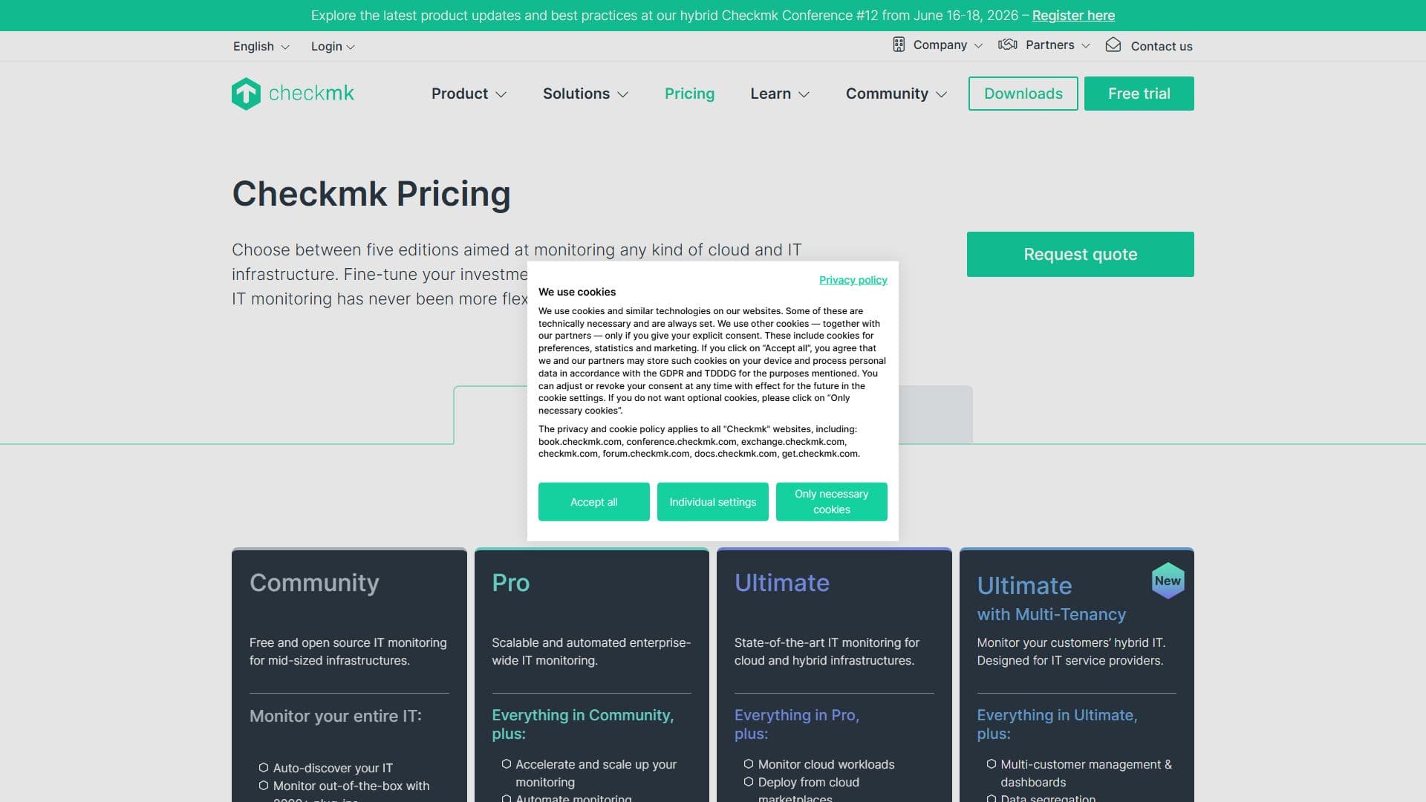The height and width of the screenshot is (802, 1426).
Task: Start a Free trial
Action: [1139, 94]
